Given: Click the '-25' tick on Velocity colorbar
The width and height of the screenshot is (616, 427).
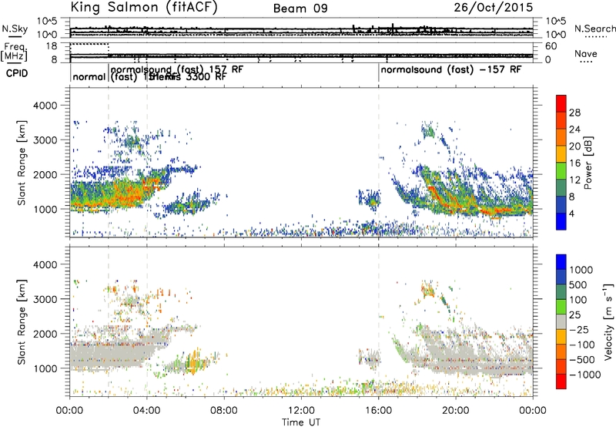Looking at the screenshot, I should point(579,329).
